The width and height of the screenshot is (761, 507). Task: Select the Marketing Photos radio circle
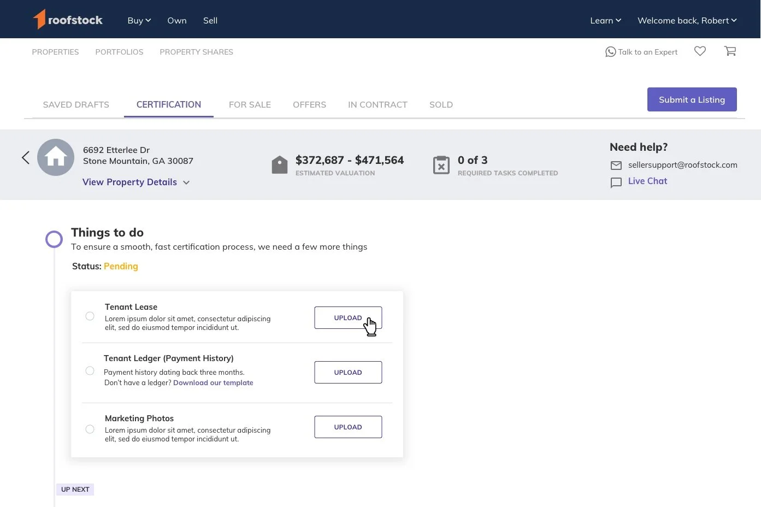coord(90,429)
